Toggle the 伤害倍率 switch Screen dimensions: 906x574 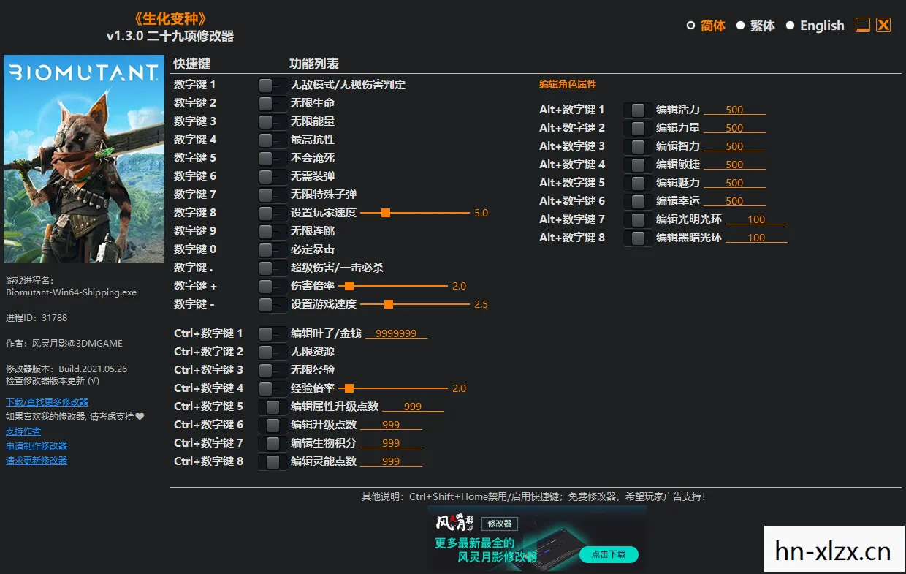coord(272,286)
